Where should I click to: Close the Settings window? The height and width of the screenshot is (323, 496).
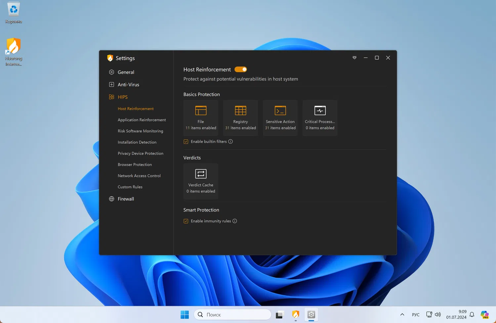coord(388,58)
